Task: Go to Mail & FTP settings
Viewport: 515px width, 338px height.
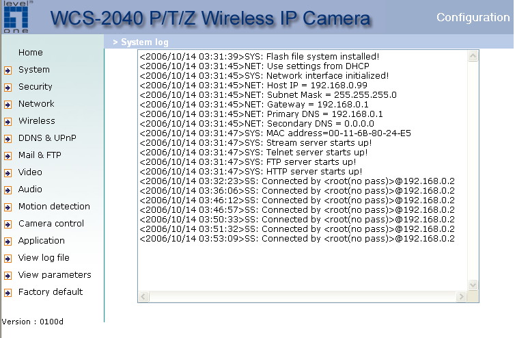Action: 40,155
